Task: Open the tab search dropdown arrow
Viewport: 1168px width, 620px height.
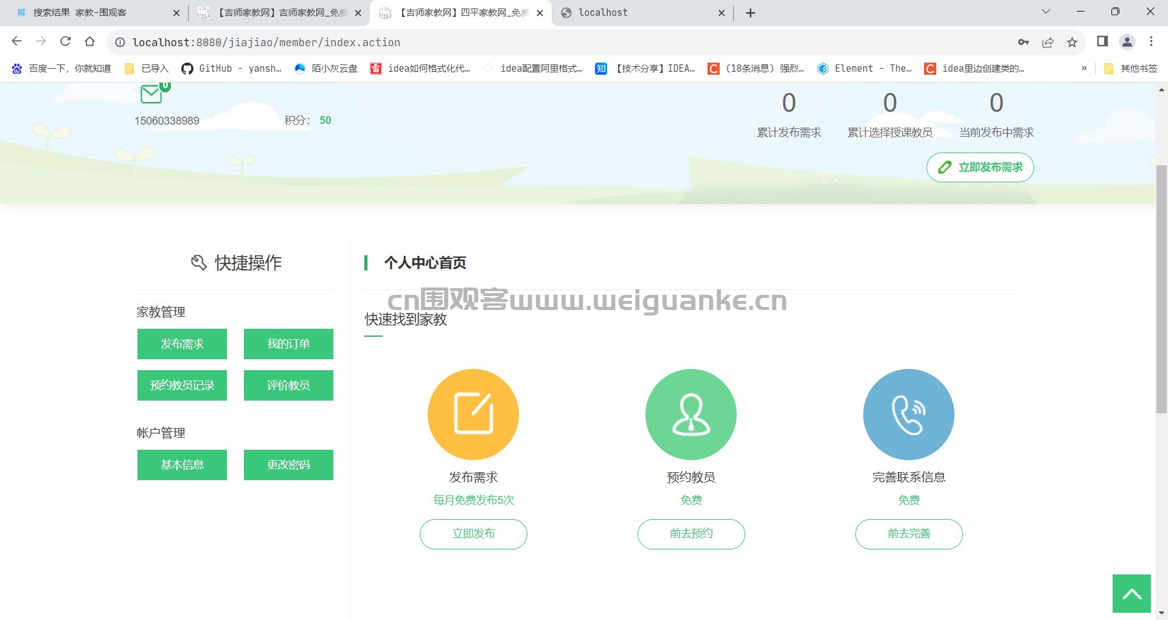Action: (x=1046, y=12)
